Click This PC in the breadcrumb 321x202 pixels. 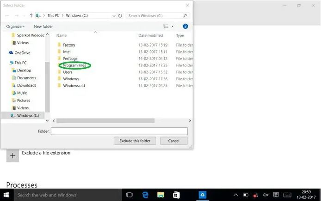[x=53, y=16]
